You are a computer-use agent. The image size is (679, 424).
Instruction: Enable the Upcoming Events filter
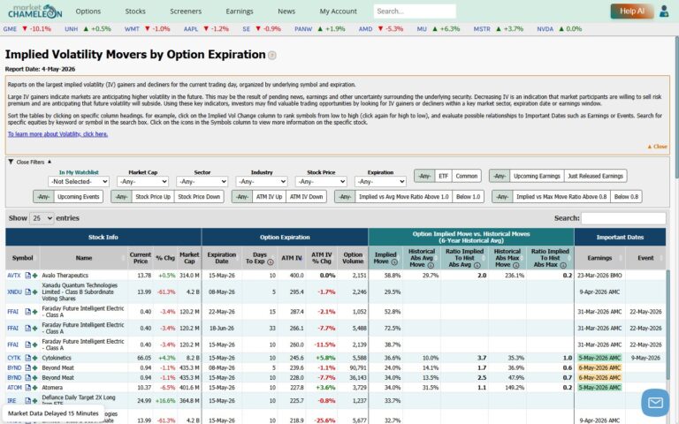[79, 196]
